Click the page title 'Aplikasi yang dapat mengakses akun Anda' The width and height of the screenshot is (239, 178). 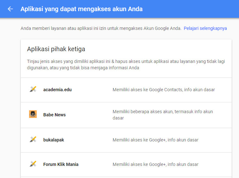click(x=81, y=9)
